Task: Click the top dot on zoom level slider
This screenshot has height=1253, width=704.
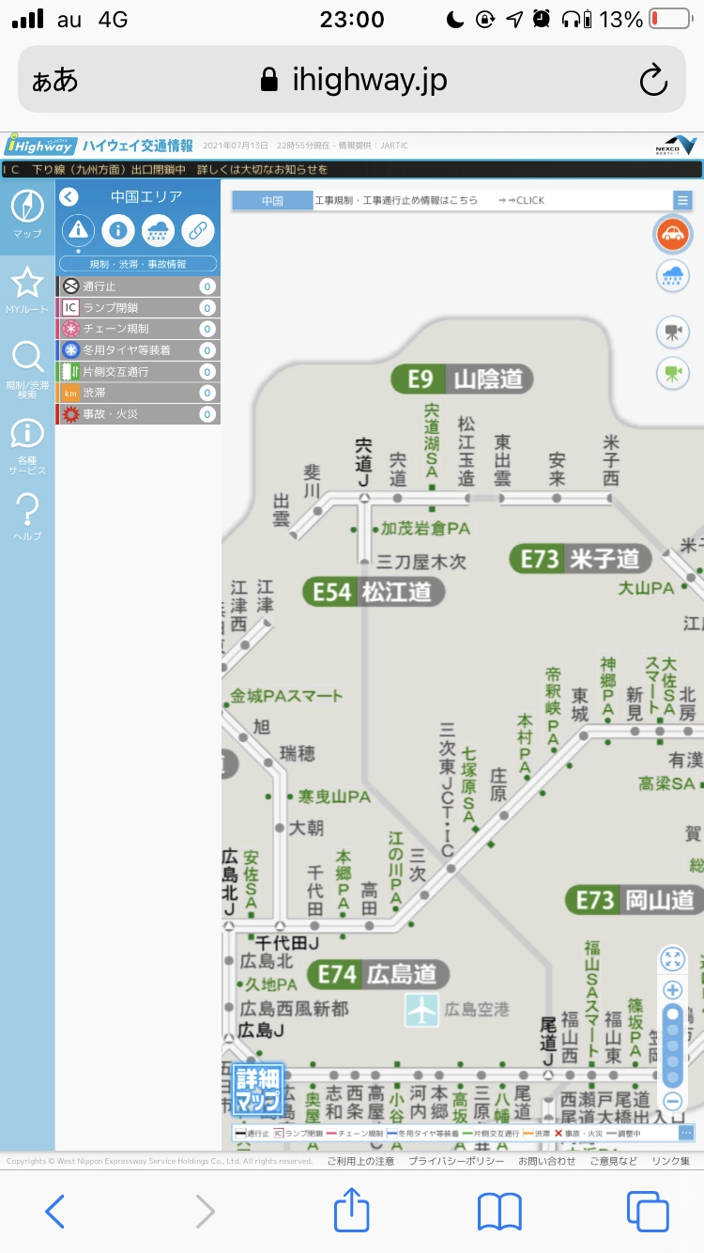Action: [672, 1014]
